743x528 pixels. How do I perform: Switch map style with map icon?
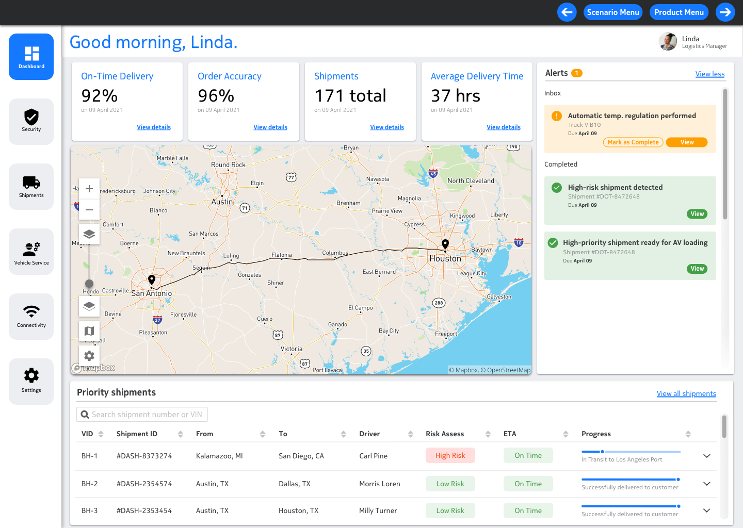click(89, 331)
